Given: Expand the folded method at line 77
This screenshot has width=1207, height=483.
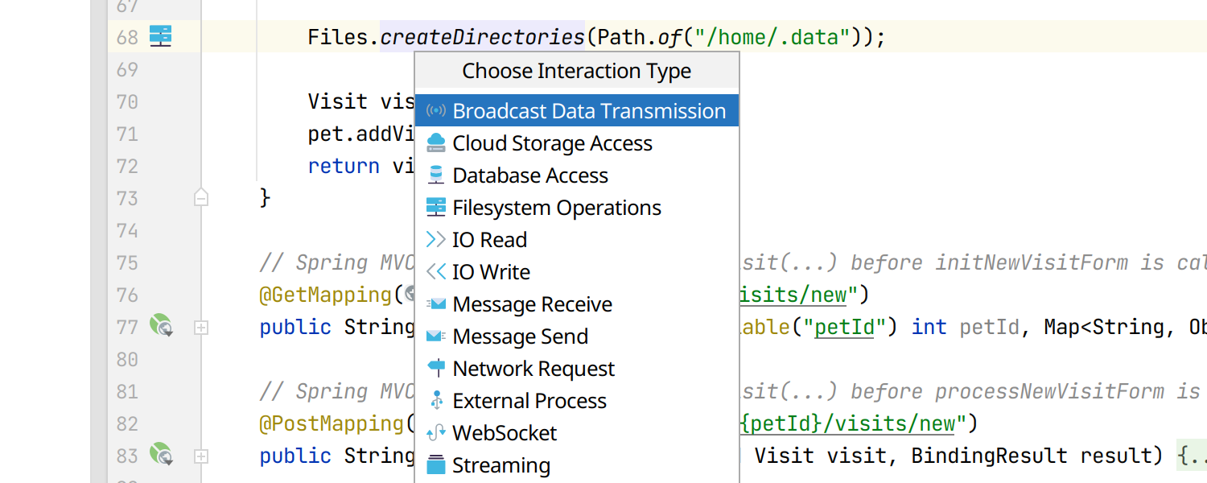Looking at the screenshot, I should pyautogui.click(x=201, y=327).
